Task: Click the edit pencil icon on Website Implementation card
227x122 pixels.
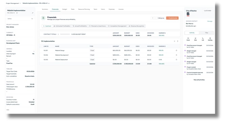Action: pos(33,13)
